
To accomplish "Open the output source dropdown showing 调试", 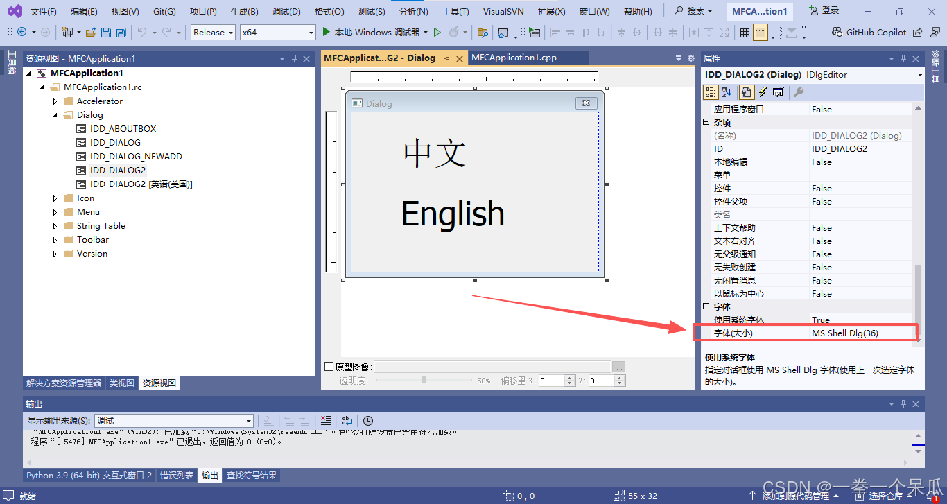I will tap(174, 420).
